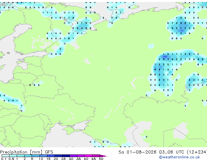
Task: Click the '03..06 UTC' time label
Action: pyautogui.click(x=171, y=152)
